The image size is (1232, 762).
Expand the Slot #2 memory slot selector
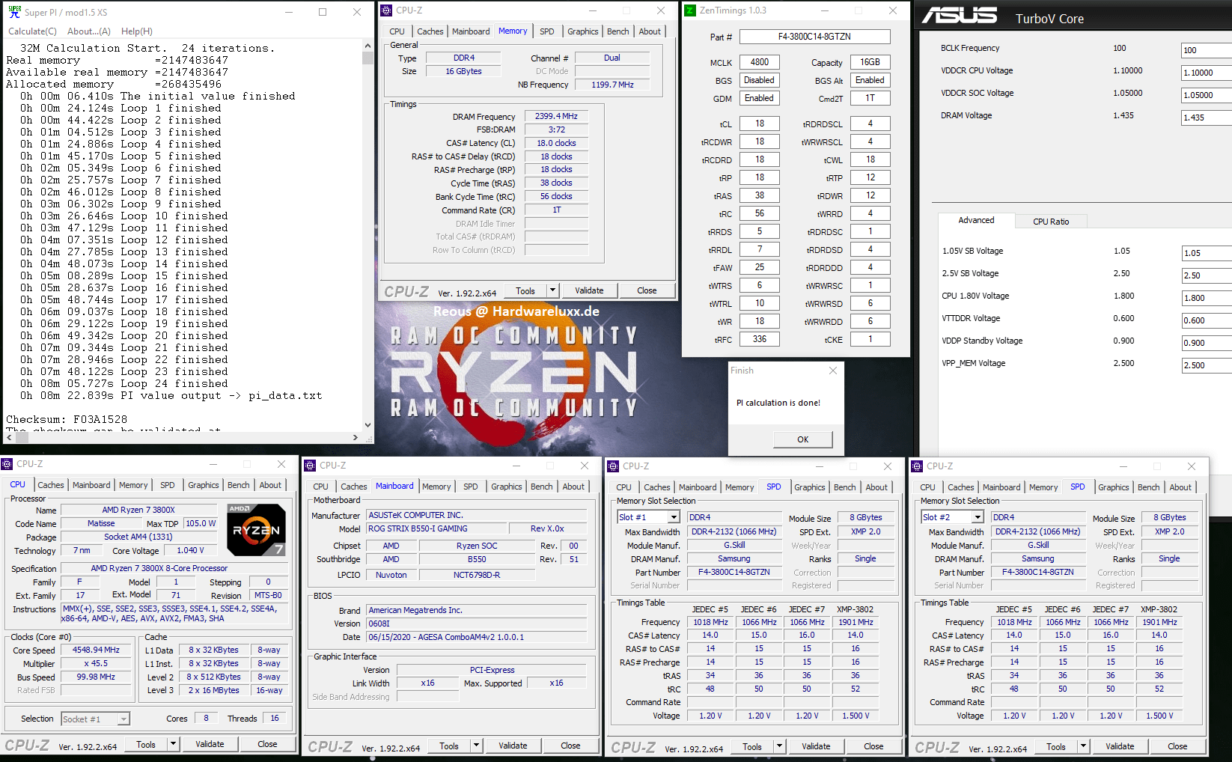[978, 517]
